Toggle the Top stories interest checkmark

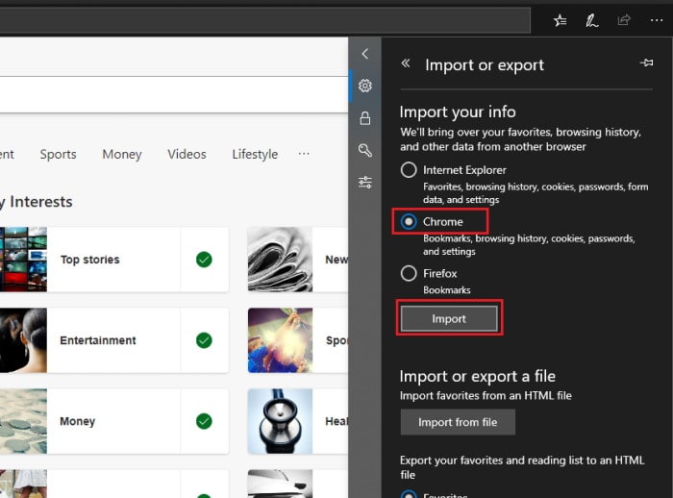(204, 260)
